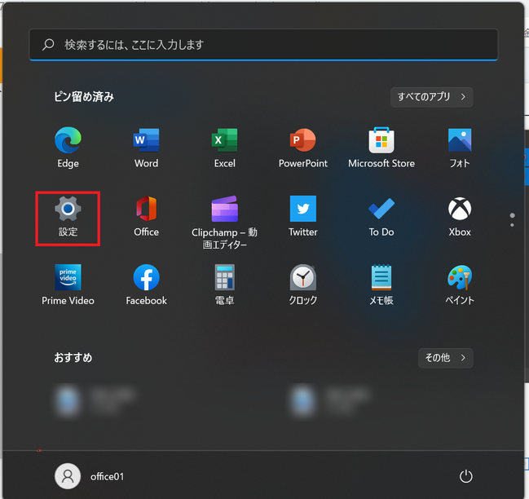
Task: Open first blurred recommended item
Action: pos(96,401)
